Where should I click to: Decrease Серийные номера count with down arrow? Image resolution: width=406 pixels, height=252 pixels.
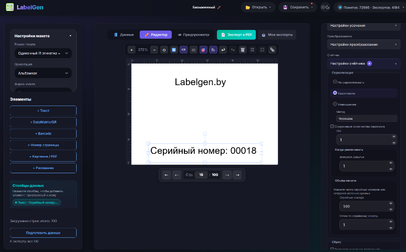391,209
